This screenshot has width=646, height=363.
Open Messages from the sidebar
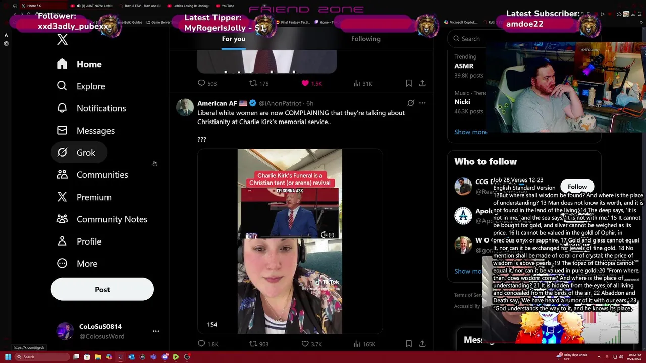coord(86,131)
